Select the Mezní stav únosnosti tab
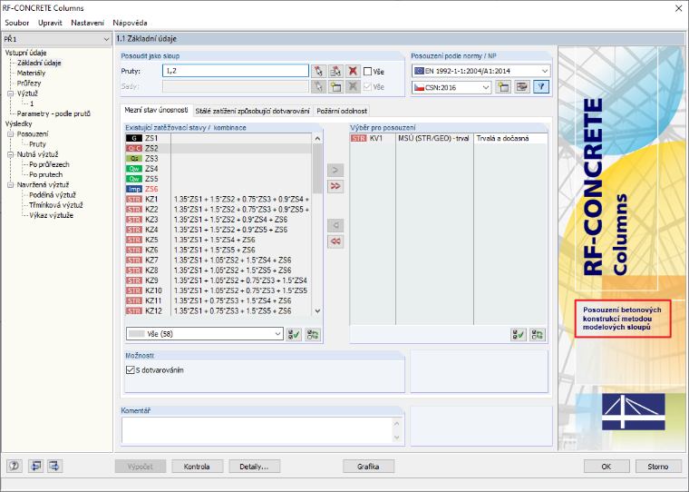Screen dimensions: 689x492 (157, 110)
